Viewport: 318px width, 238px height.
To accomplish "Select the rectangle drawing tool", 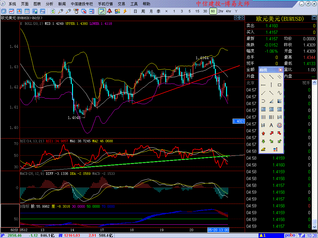I will [279, 85].
